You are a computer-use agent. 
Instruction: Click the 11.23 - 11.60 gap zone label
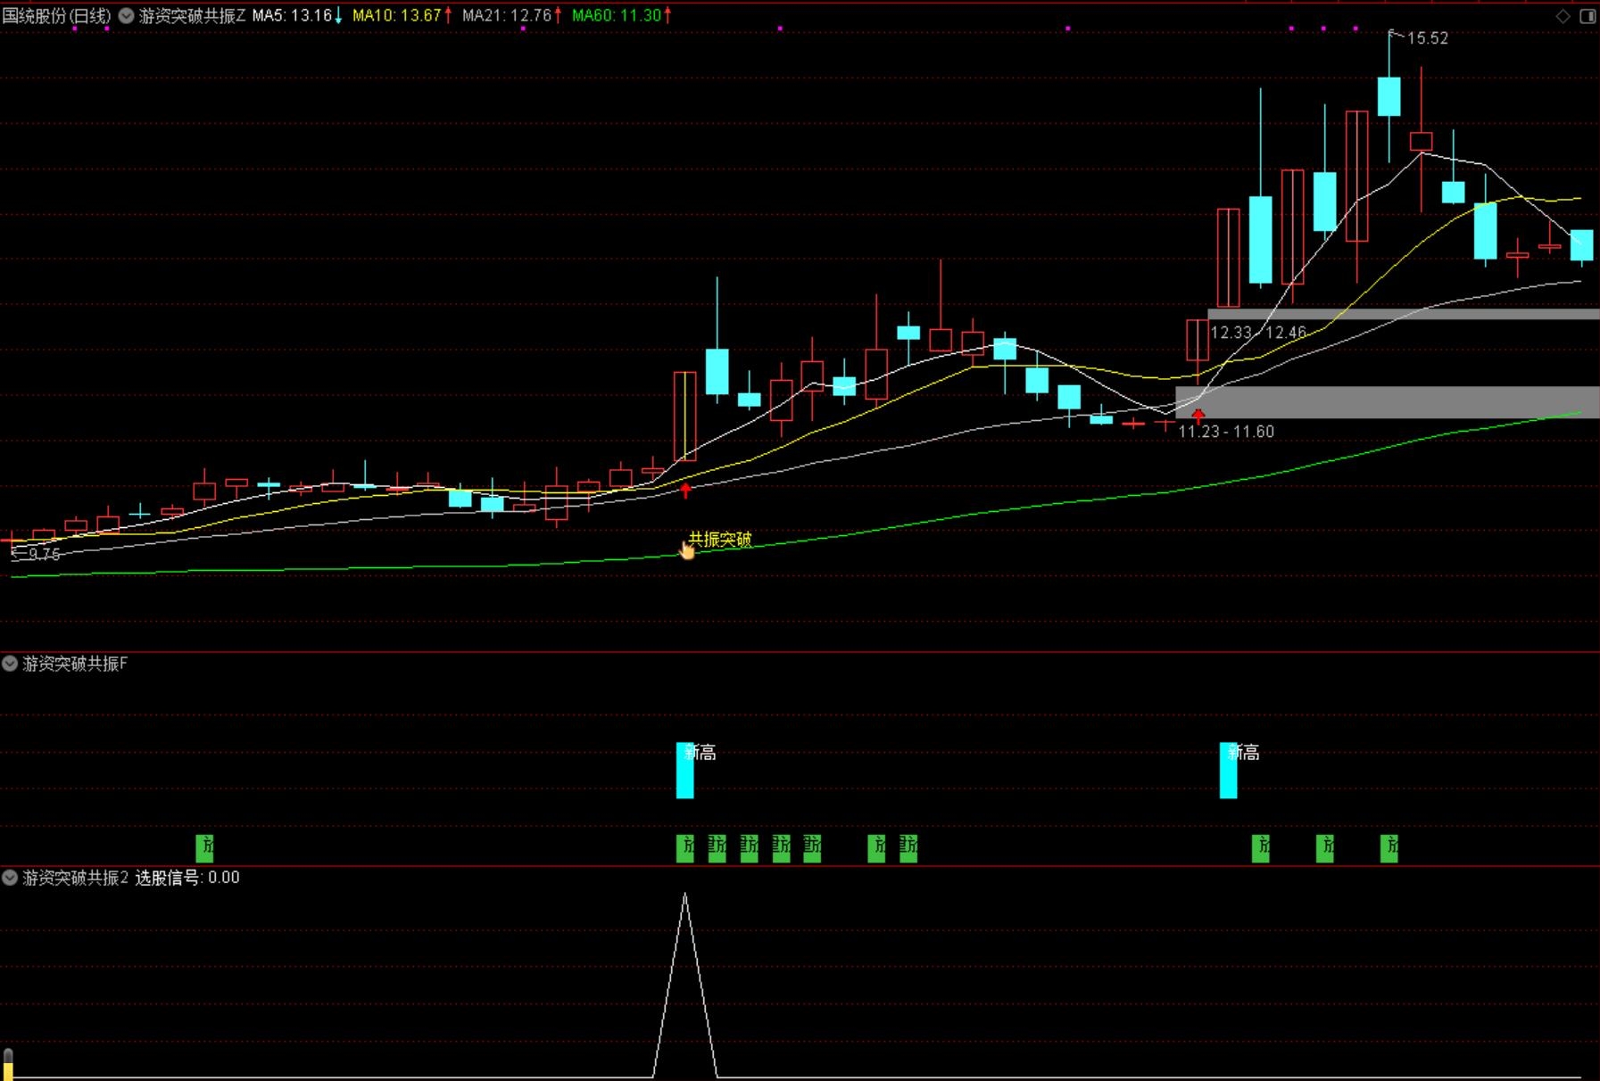(x=1226, y=432)
